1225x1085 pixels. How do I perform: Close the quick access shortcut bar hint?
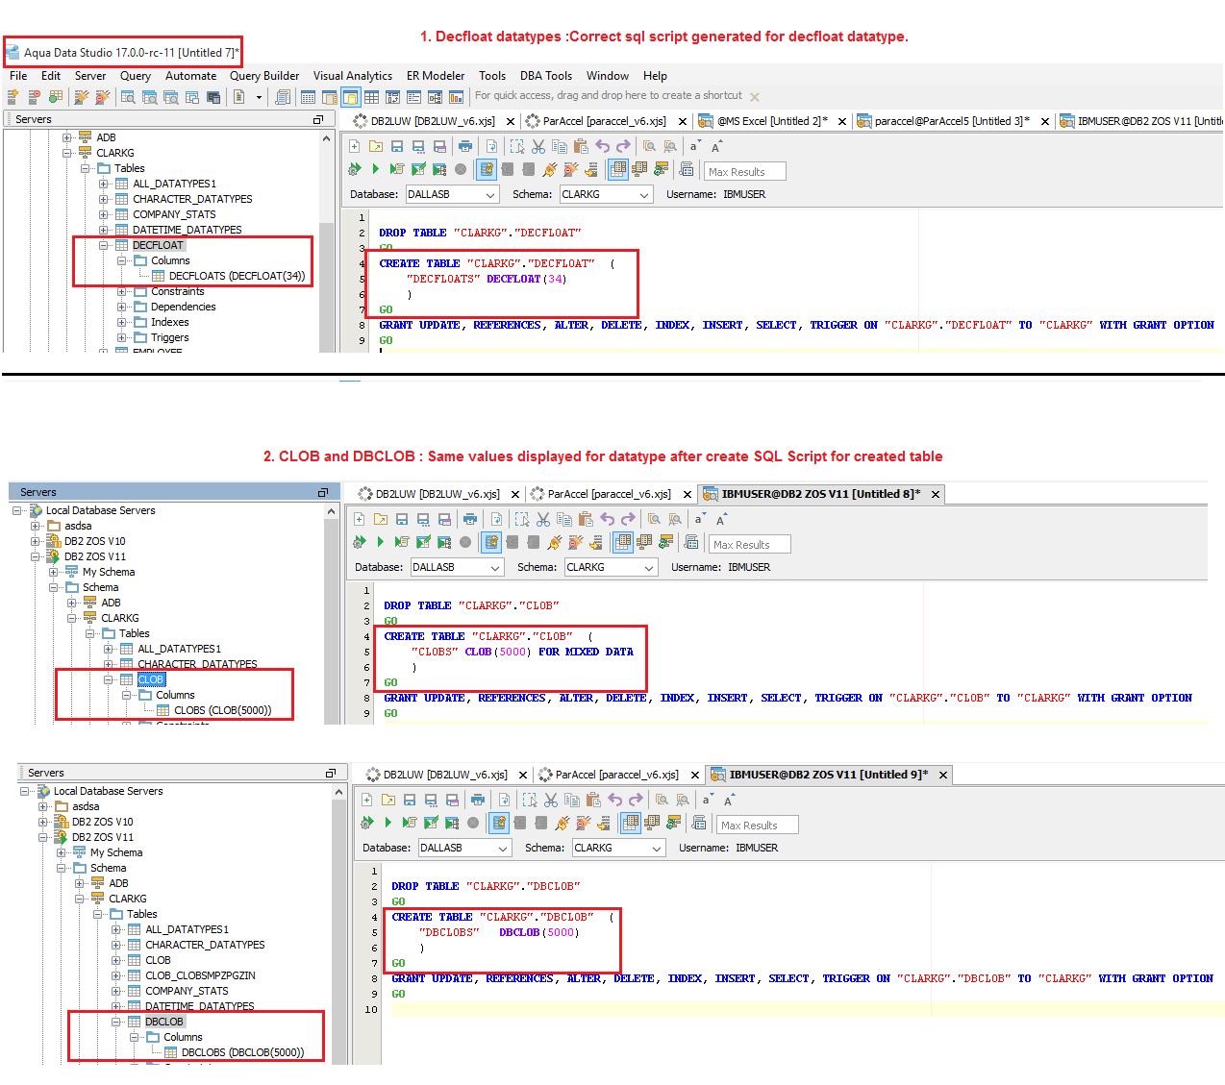[x=755, y=97]
